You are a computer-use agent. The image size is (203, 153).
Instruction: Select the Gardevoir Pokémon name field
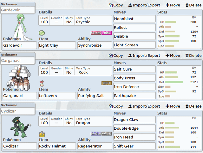(x=20, y=45)
